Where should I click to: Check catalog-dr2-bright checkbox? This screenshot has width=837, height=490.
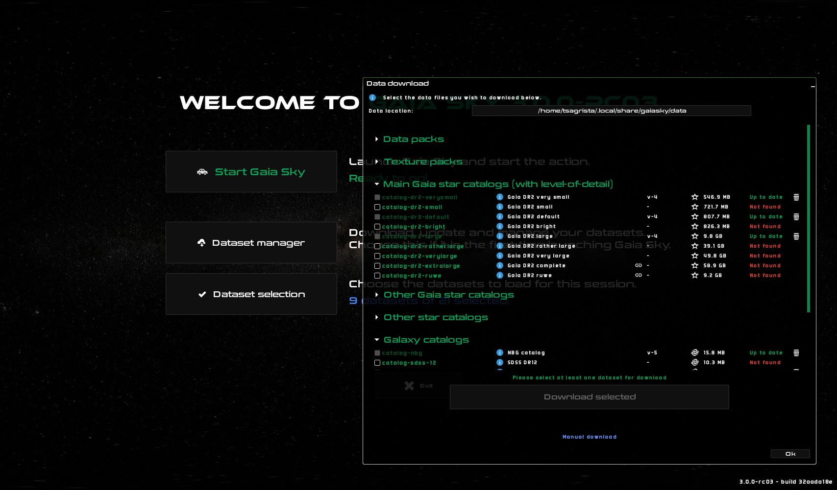377,227
